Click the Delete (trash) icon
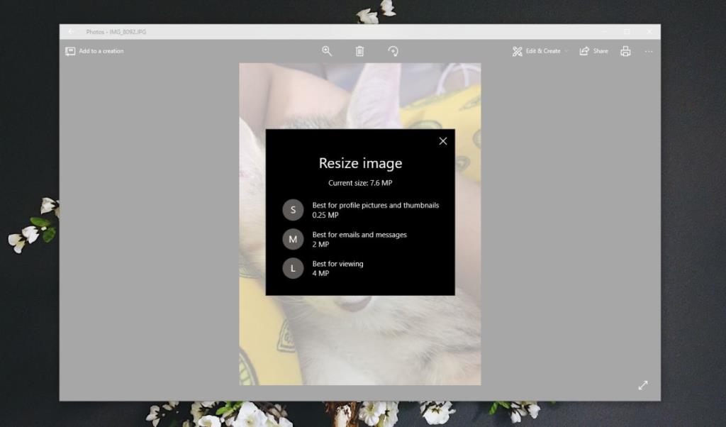Image resolution: width=726 pixels, height=427 pixels. (360, 50)
